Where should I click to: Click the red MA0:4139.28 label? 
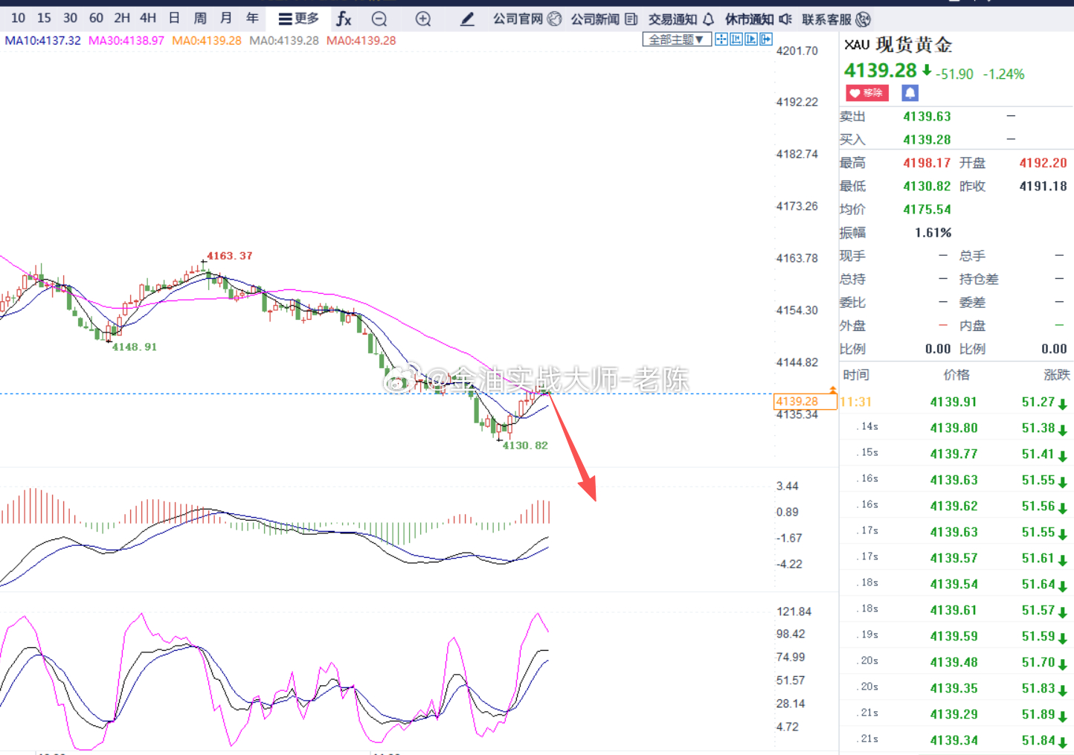click(361, 41)
